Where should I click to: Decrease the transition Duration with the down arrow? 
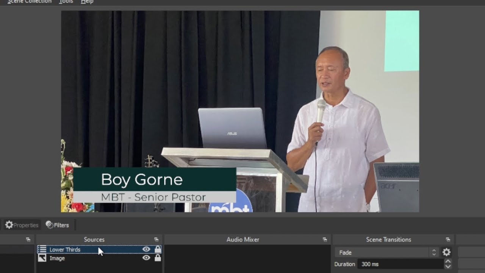click(x=448, y=267)
